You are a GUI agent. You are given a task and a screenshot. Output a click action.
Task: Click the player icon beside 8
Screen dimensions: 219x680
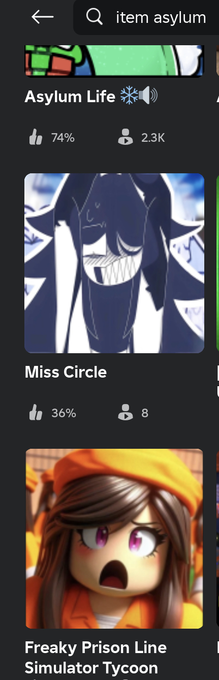pyautogui.click(x=125, y=413)
